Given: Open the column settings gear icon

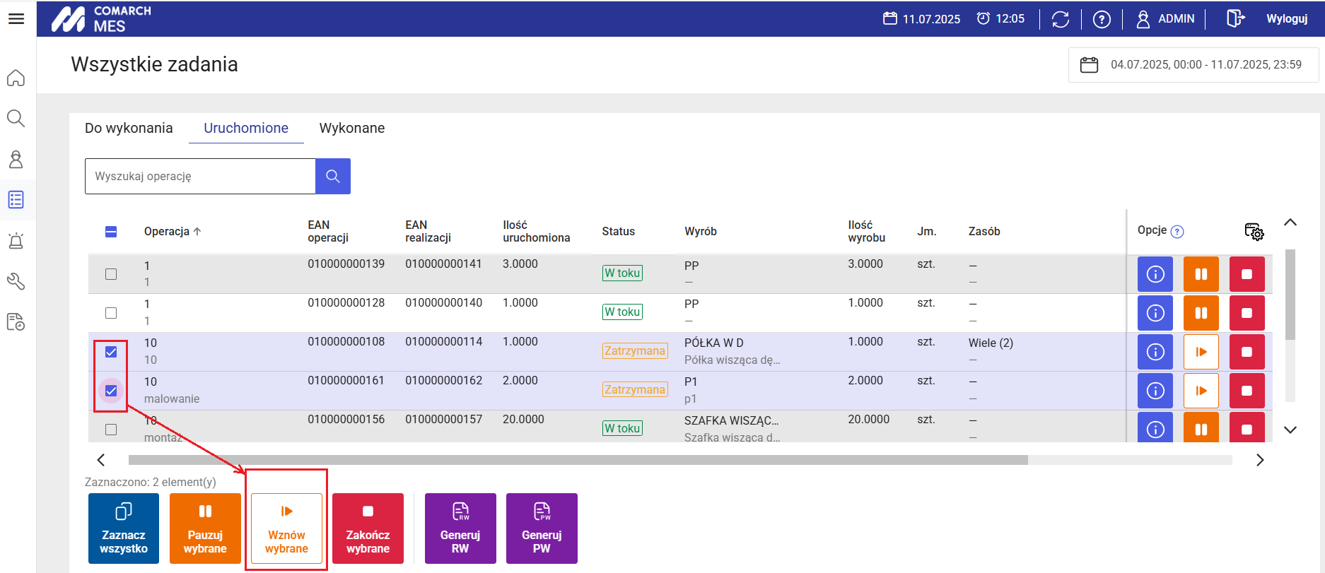Looking at the screenshot, I should pos(1254,232).
